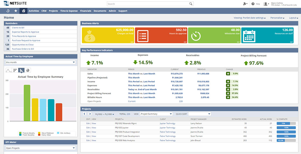
Task: Switch chart to pie chart view
Action: click(x=28, y=70)
